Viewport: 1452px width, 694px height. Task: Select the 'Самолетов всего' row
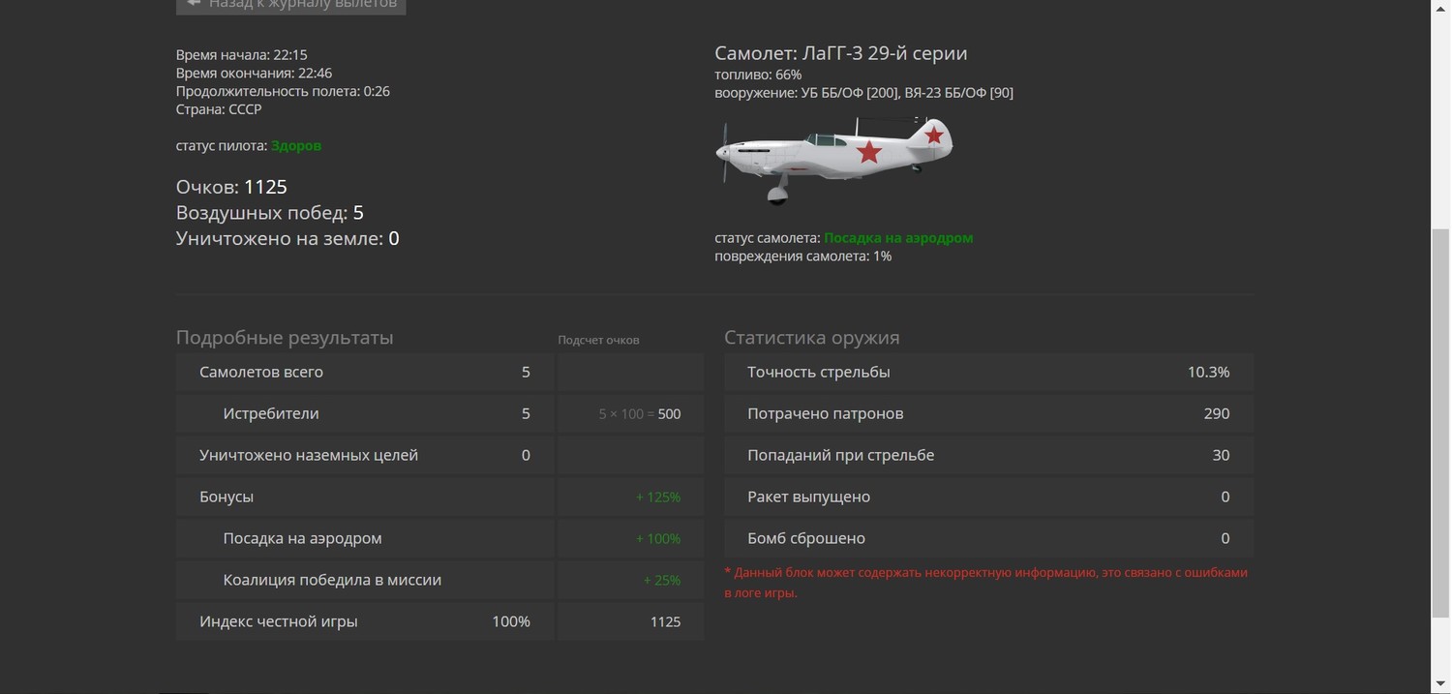[364, 373]
